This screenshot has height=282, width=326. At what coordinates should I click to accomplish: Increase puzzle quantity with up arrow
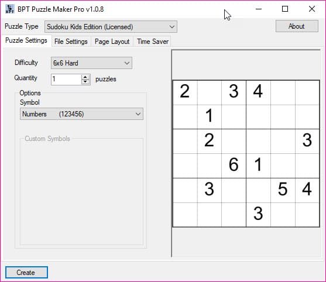pos(85,77)
